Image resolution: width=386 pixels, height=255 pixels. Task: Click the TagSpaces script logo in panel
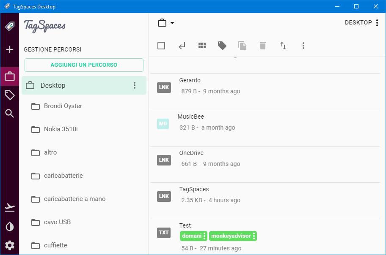tap(44, 26)
